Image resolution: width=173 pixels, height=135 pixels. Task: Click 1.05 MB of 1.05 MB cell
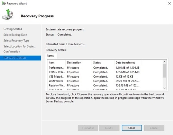tap(128, 72)
